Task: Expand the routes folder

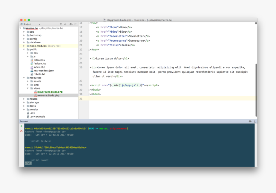Action: click(24, 99)
